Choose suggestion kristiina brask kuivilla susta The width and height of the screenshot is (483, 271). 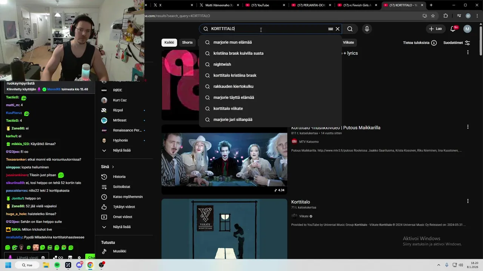(x=270, y=53)
